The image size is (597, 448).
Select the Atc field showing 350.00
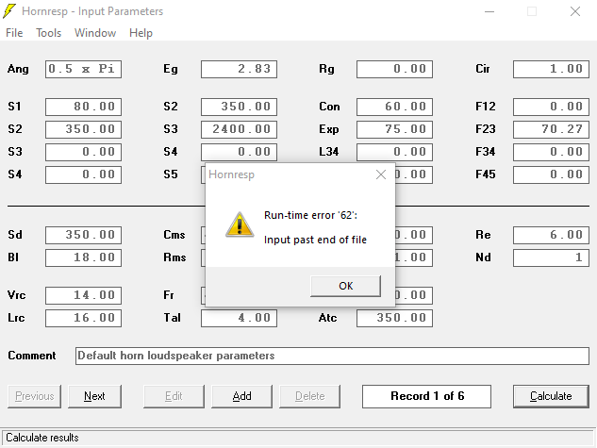coord(395,318)
